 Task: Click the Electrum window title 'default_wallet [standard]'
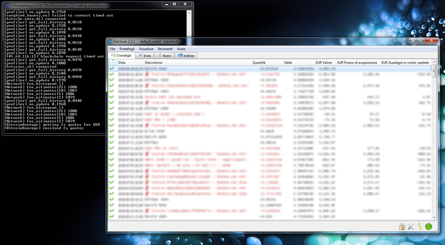click(159, 42)
